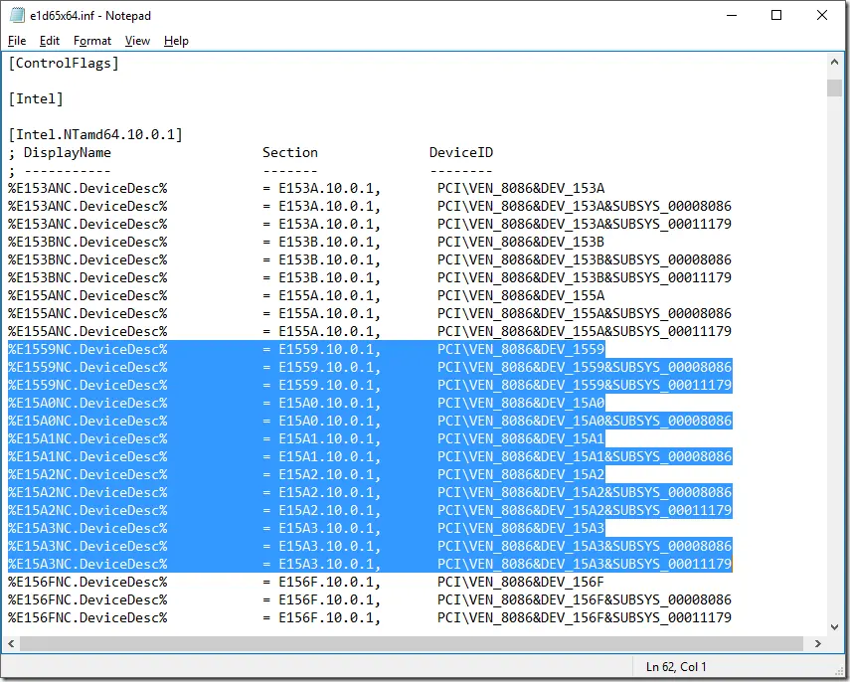
Task: Click PCI\VEN_8086&DEV_1559&SUBSYS_00011179 text
Action: pos(585,385)
